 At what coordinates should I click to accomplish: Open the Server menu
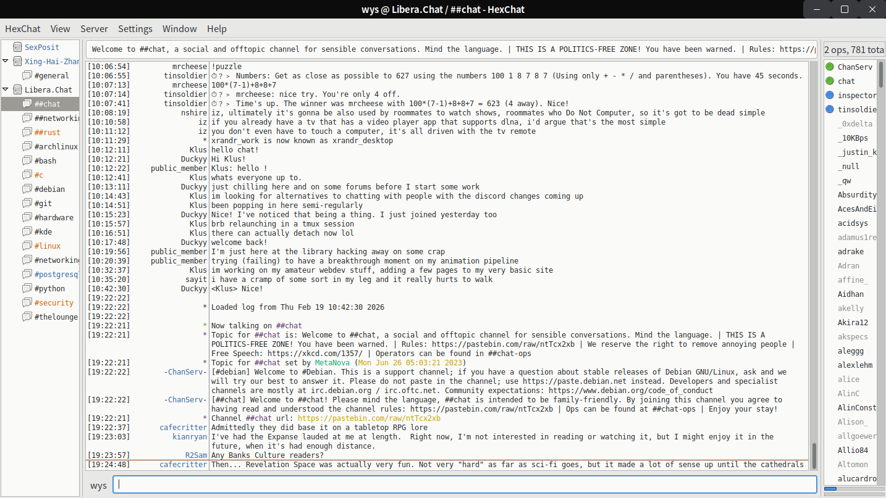[x=94, y=29]
